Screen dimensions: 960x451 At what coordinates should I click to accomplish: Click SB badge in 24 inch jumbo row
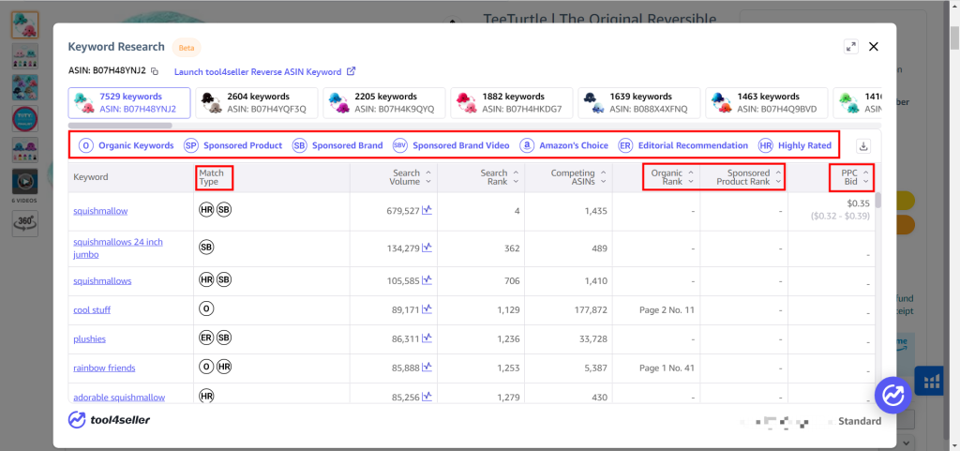206,248
